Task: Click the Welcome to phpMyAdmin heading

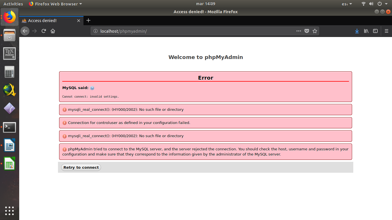Action: click(205, 57)
